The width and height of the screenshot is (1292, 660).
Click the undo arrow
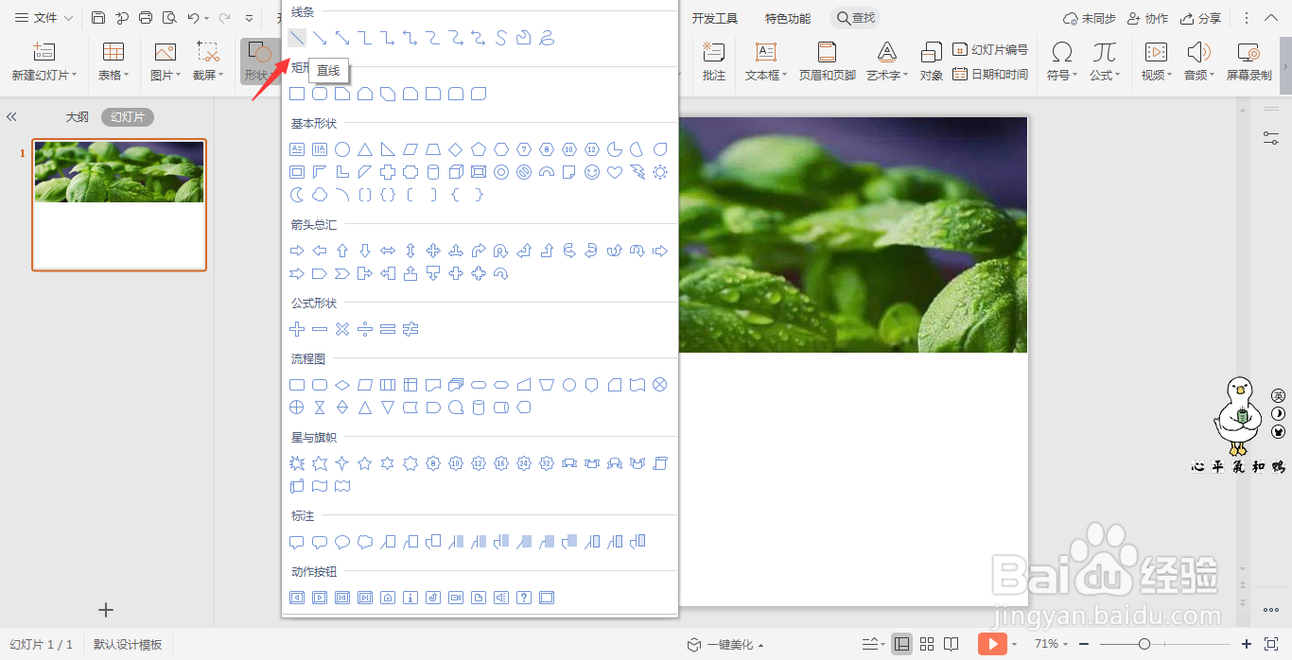(x=194, y=18)
